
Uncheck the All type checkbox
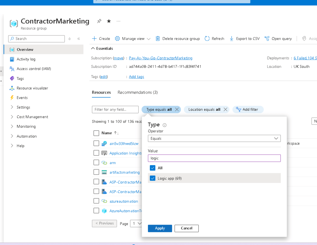point(153,168)
